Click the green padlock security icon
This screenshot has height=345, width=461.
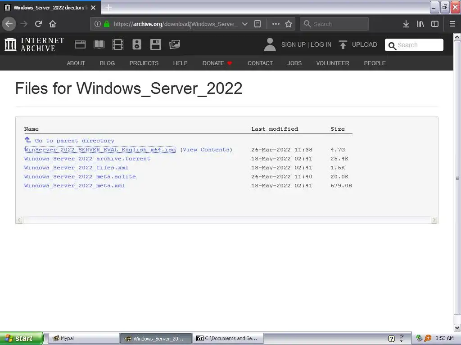tap(107, 24)
